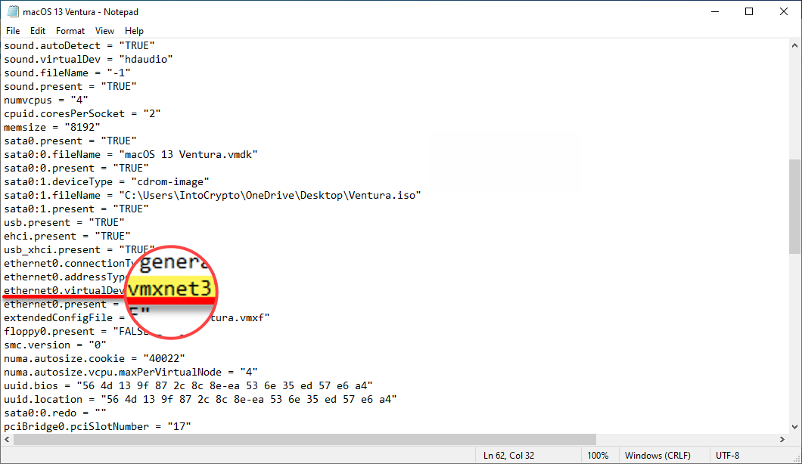
Task: Click the sata0:1.deviceType = "cdrom-image" line
Action: 107,182
